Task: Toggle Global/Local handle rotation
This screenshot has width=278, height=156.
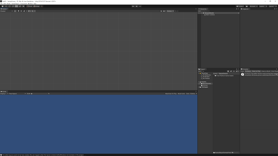Action: [37, 6]
